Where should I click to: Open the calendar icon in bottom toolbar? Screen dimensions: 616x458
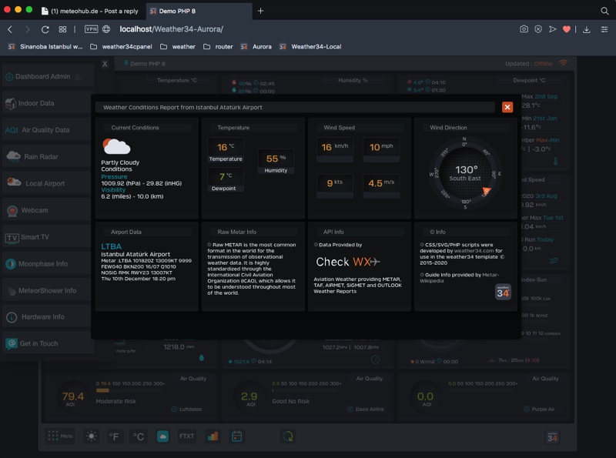236,436
